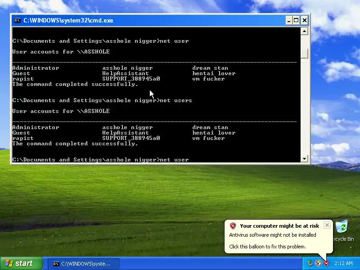Click the console vertical scrollbar thumb

(x=304, y=53)
